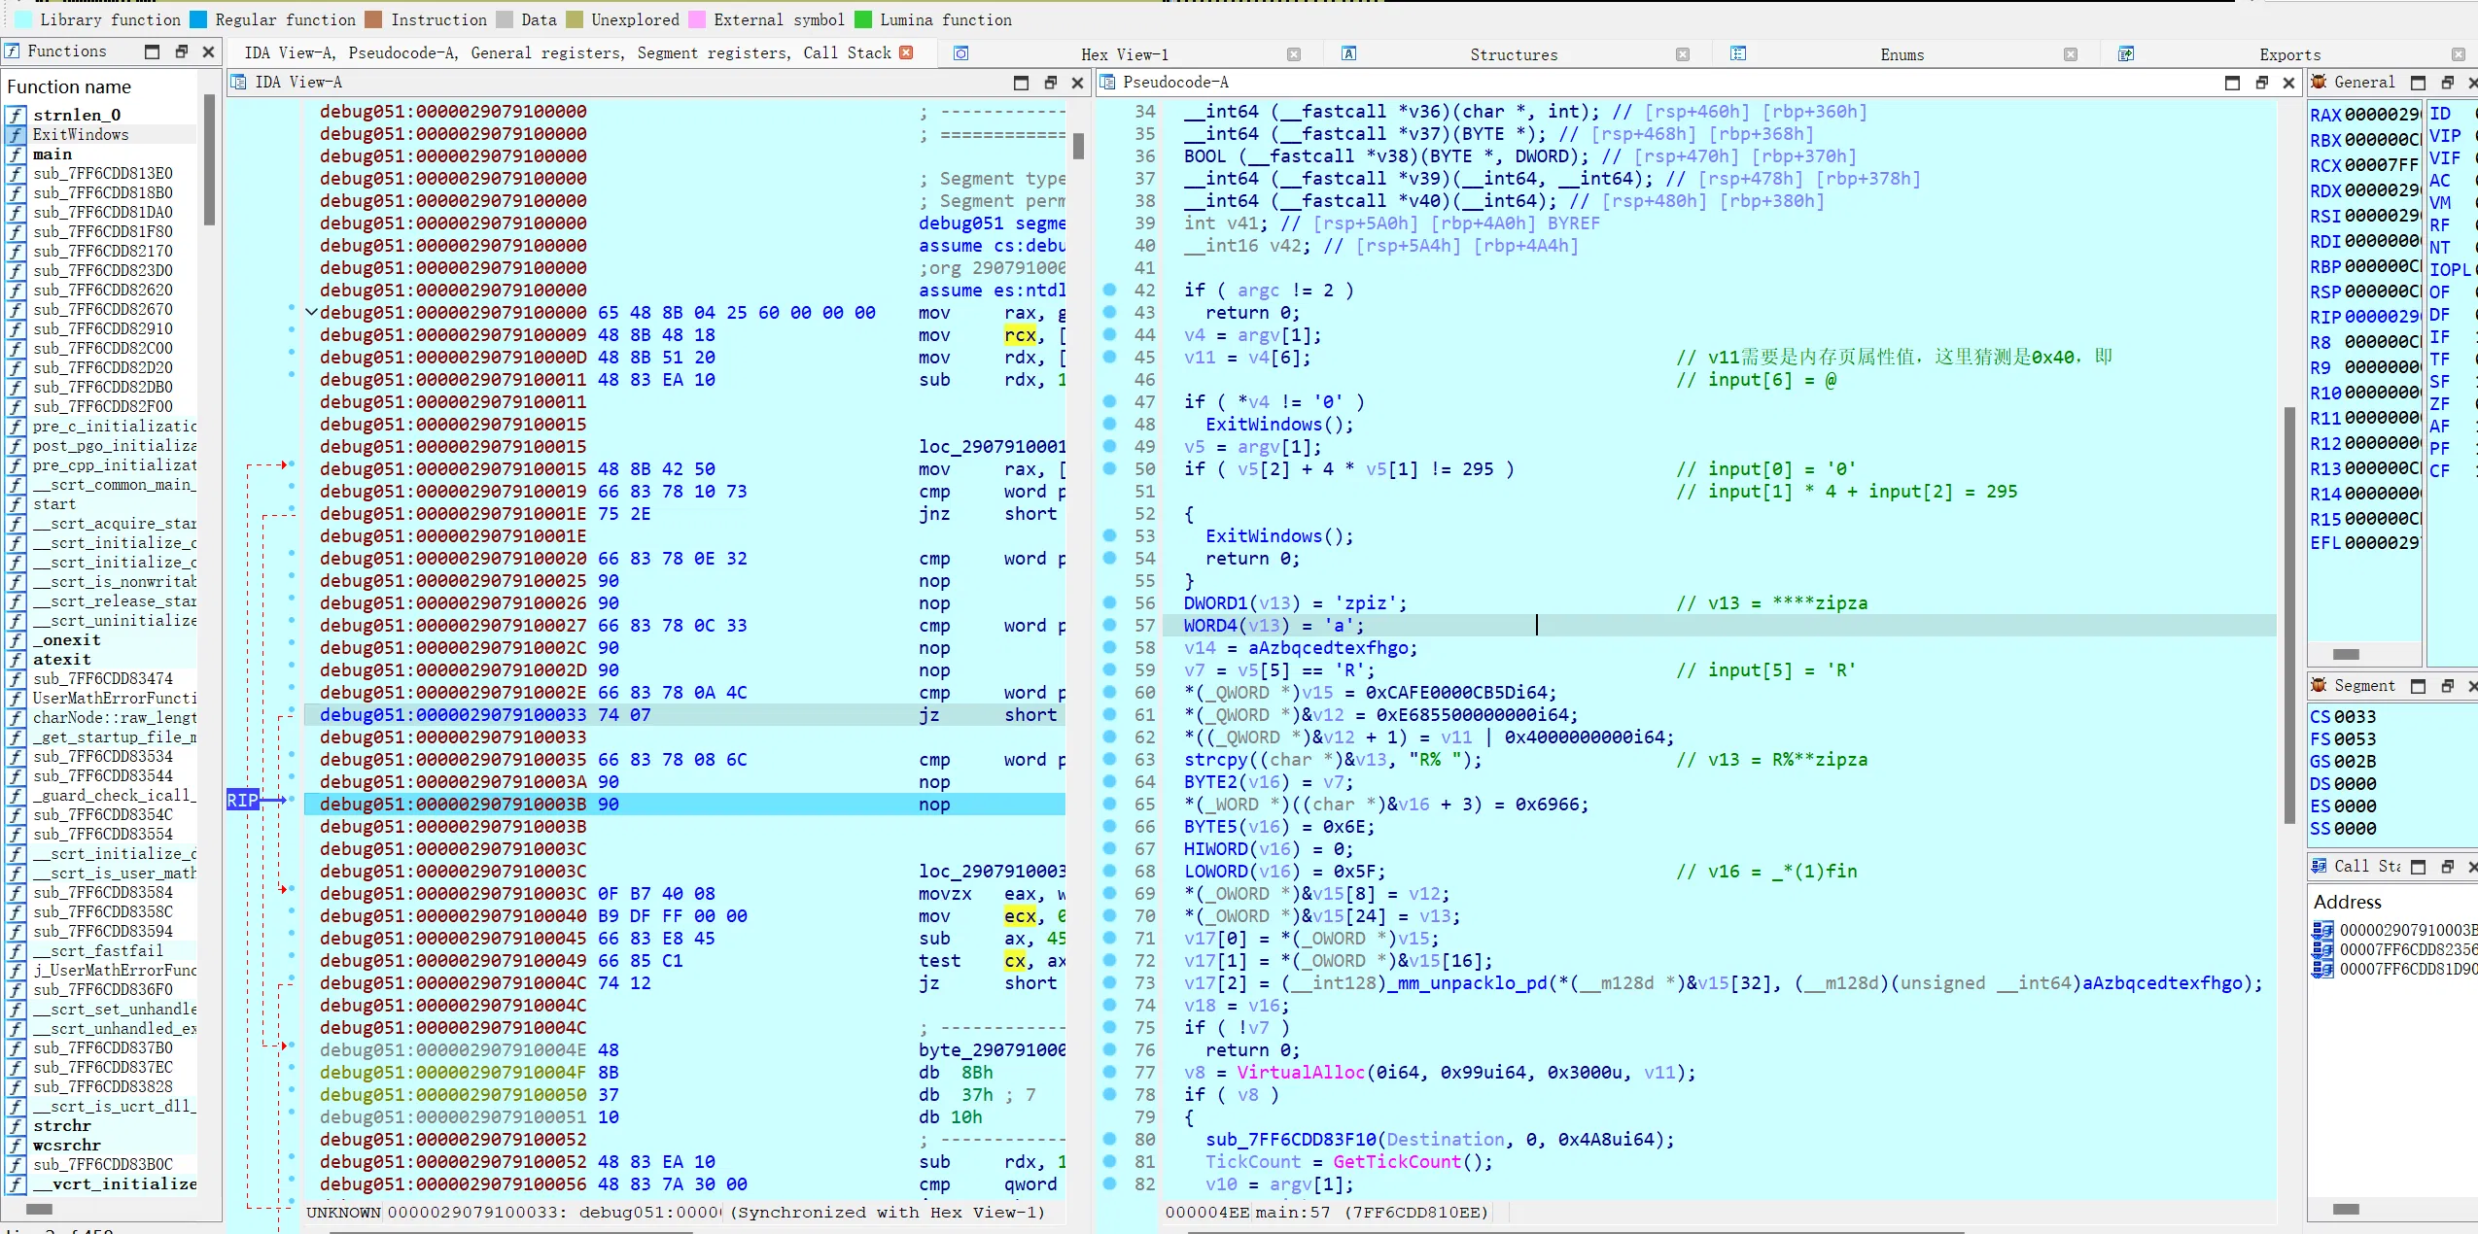Viewport: 2478px width, 1234px height.
Task: Click the RIP marker in IDA View
Action: (243, 800)
